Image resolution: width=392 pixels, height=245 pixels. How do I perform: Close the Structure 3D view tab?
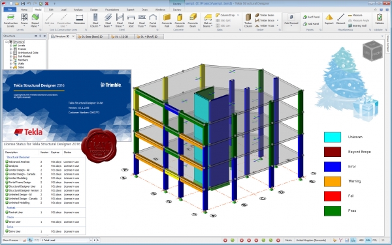(x=73, y=36)
